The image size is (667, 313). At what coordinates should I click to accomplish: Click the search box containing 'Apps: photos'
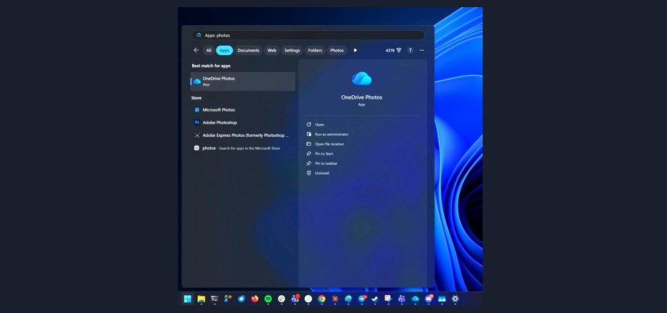(x=308, y=35)
